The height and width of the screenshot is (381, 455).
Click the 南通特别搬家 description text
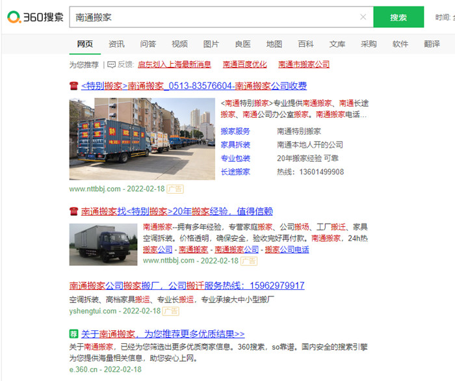click(299, 131)
